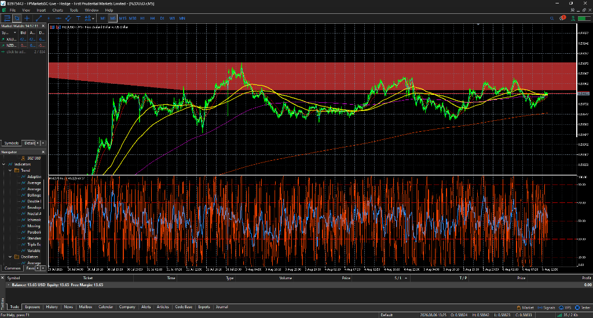
Task: Open the Tools menu
Action: tap(74, 10)
